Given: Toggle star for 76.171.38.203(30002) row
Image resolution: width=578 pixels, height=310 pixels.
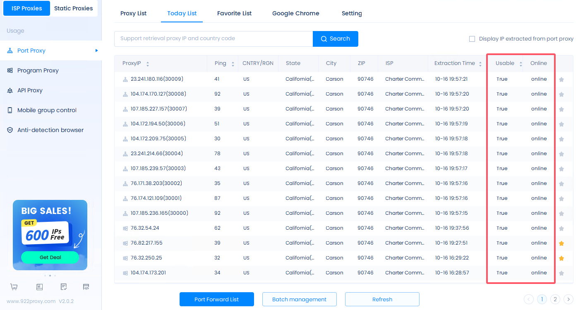Looking at the screenshot, I should click(x=561, y=184).
